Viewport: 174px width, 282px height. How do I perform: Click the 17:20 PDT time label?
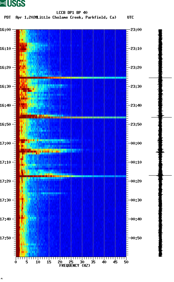[x=5, y=181]
